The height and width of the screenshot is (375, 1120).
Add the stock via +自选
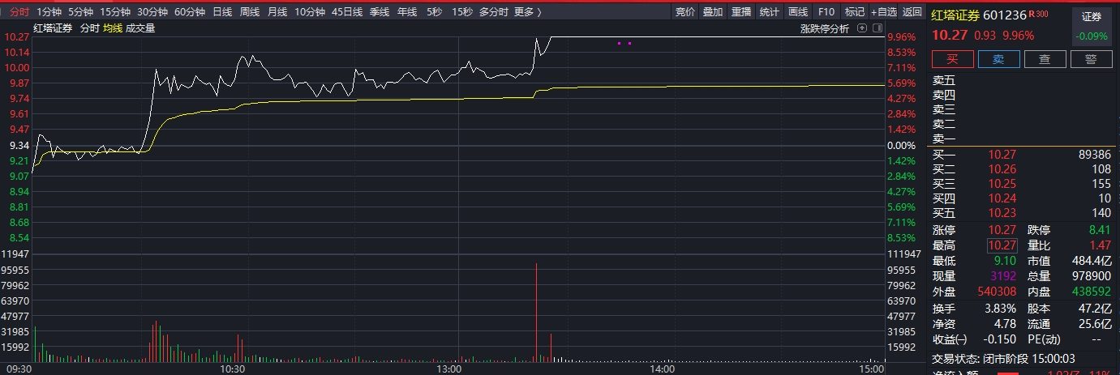point(884,12)
